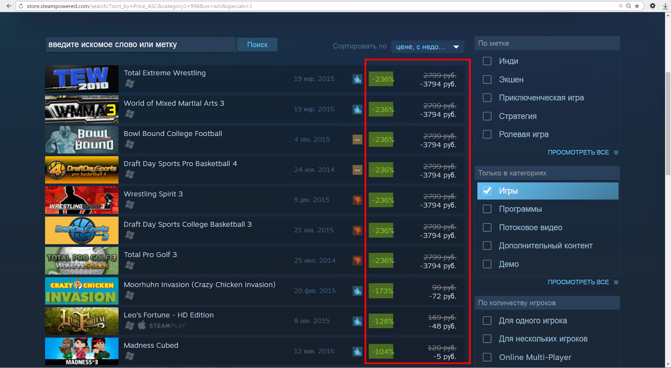Viewport: 671px width, 368px height.
Task: Click the Apple platform icon under Leo's Fortune
Action: point(142,325)
